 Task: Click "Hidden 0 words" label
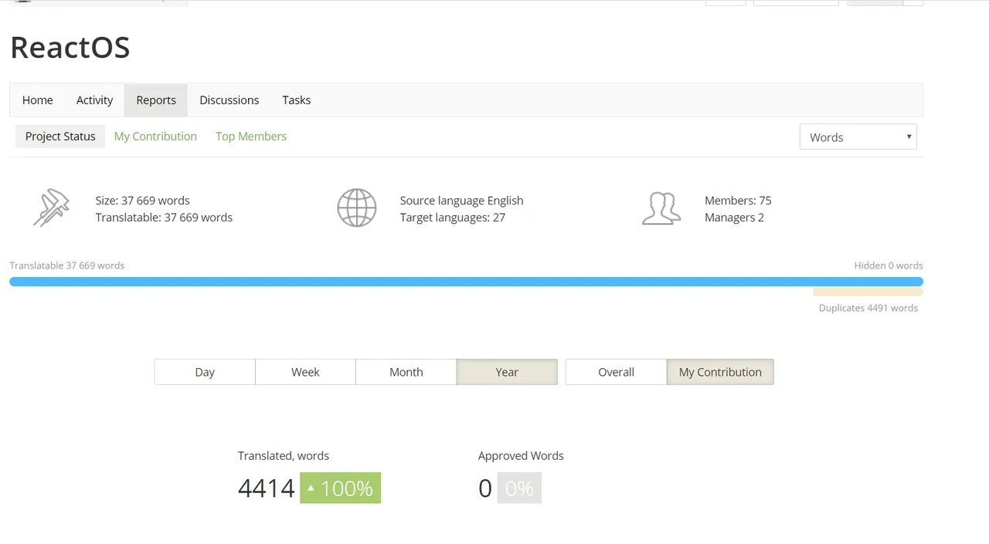click(889, 265)
